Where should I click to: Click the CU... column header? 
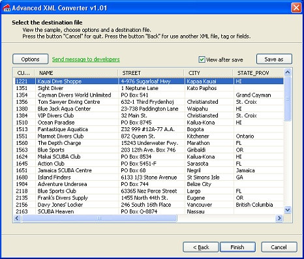24,73
